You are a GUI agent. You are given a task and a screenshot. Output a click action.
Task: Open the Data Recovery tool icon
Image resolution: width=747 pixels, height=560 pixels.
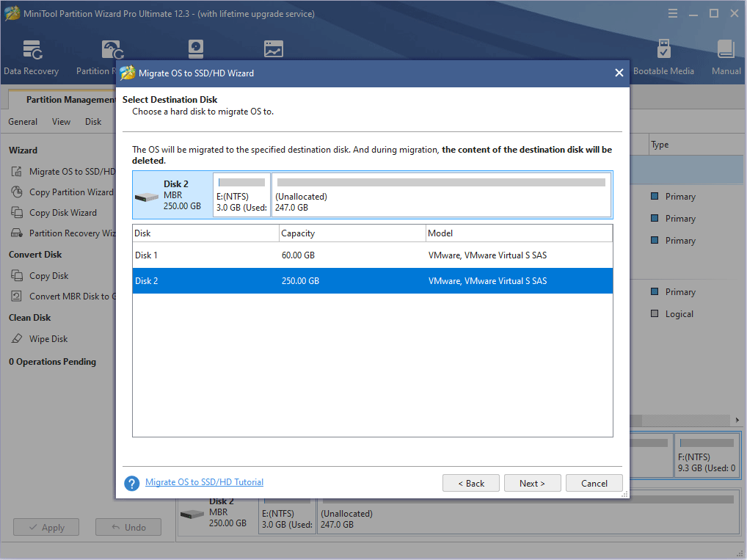point(32,50)
